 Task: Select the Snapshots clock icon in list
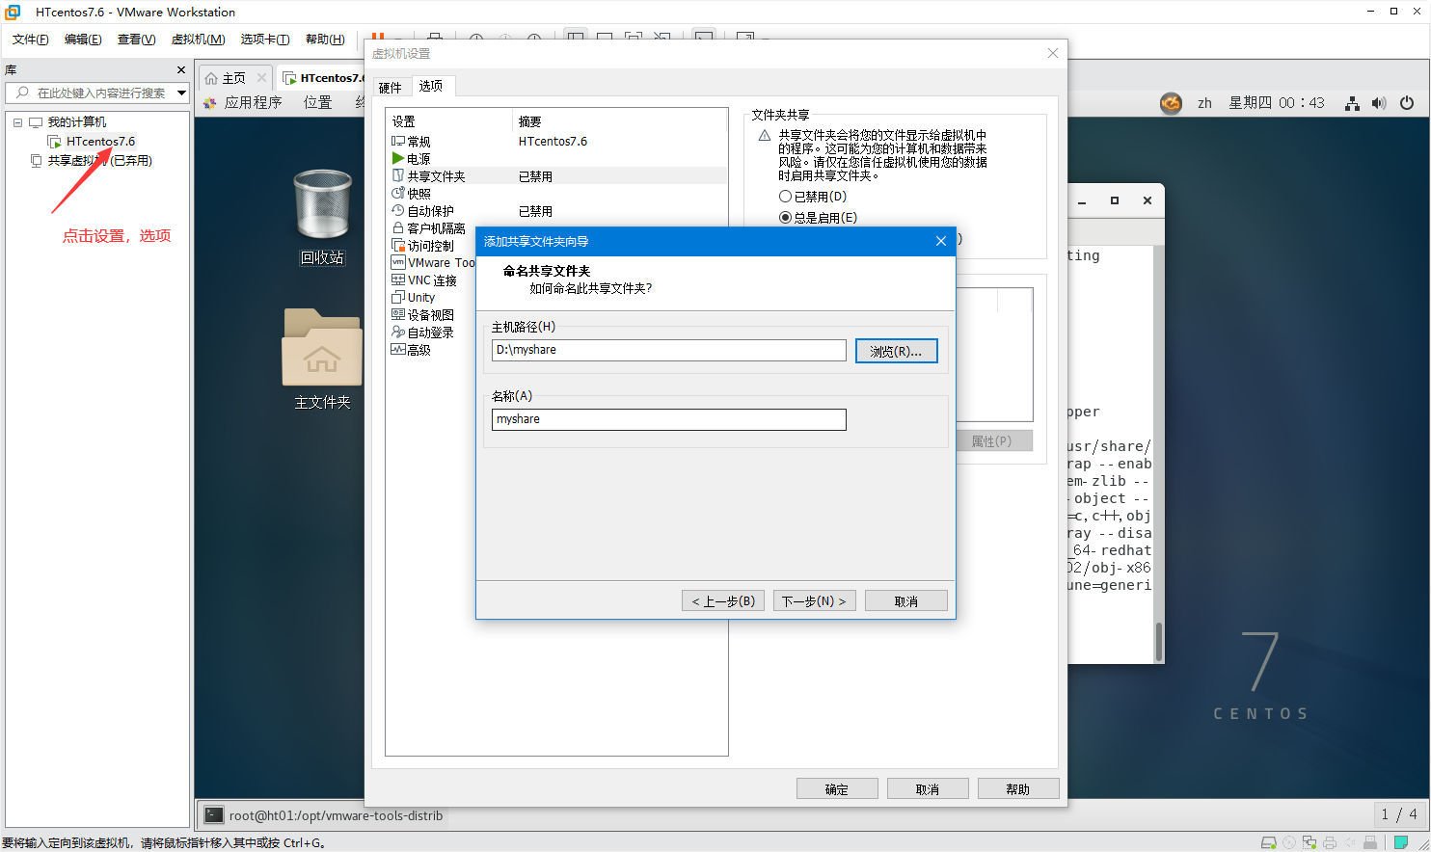click(x=397, y=193)
